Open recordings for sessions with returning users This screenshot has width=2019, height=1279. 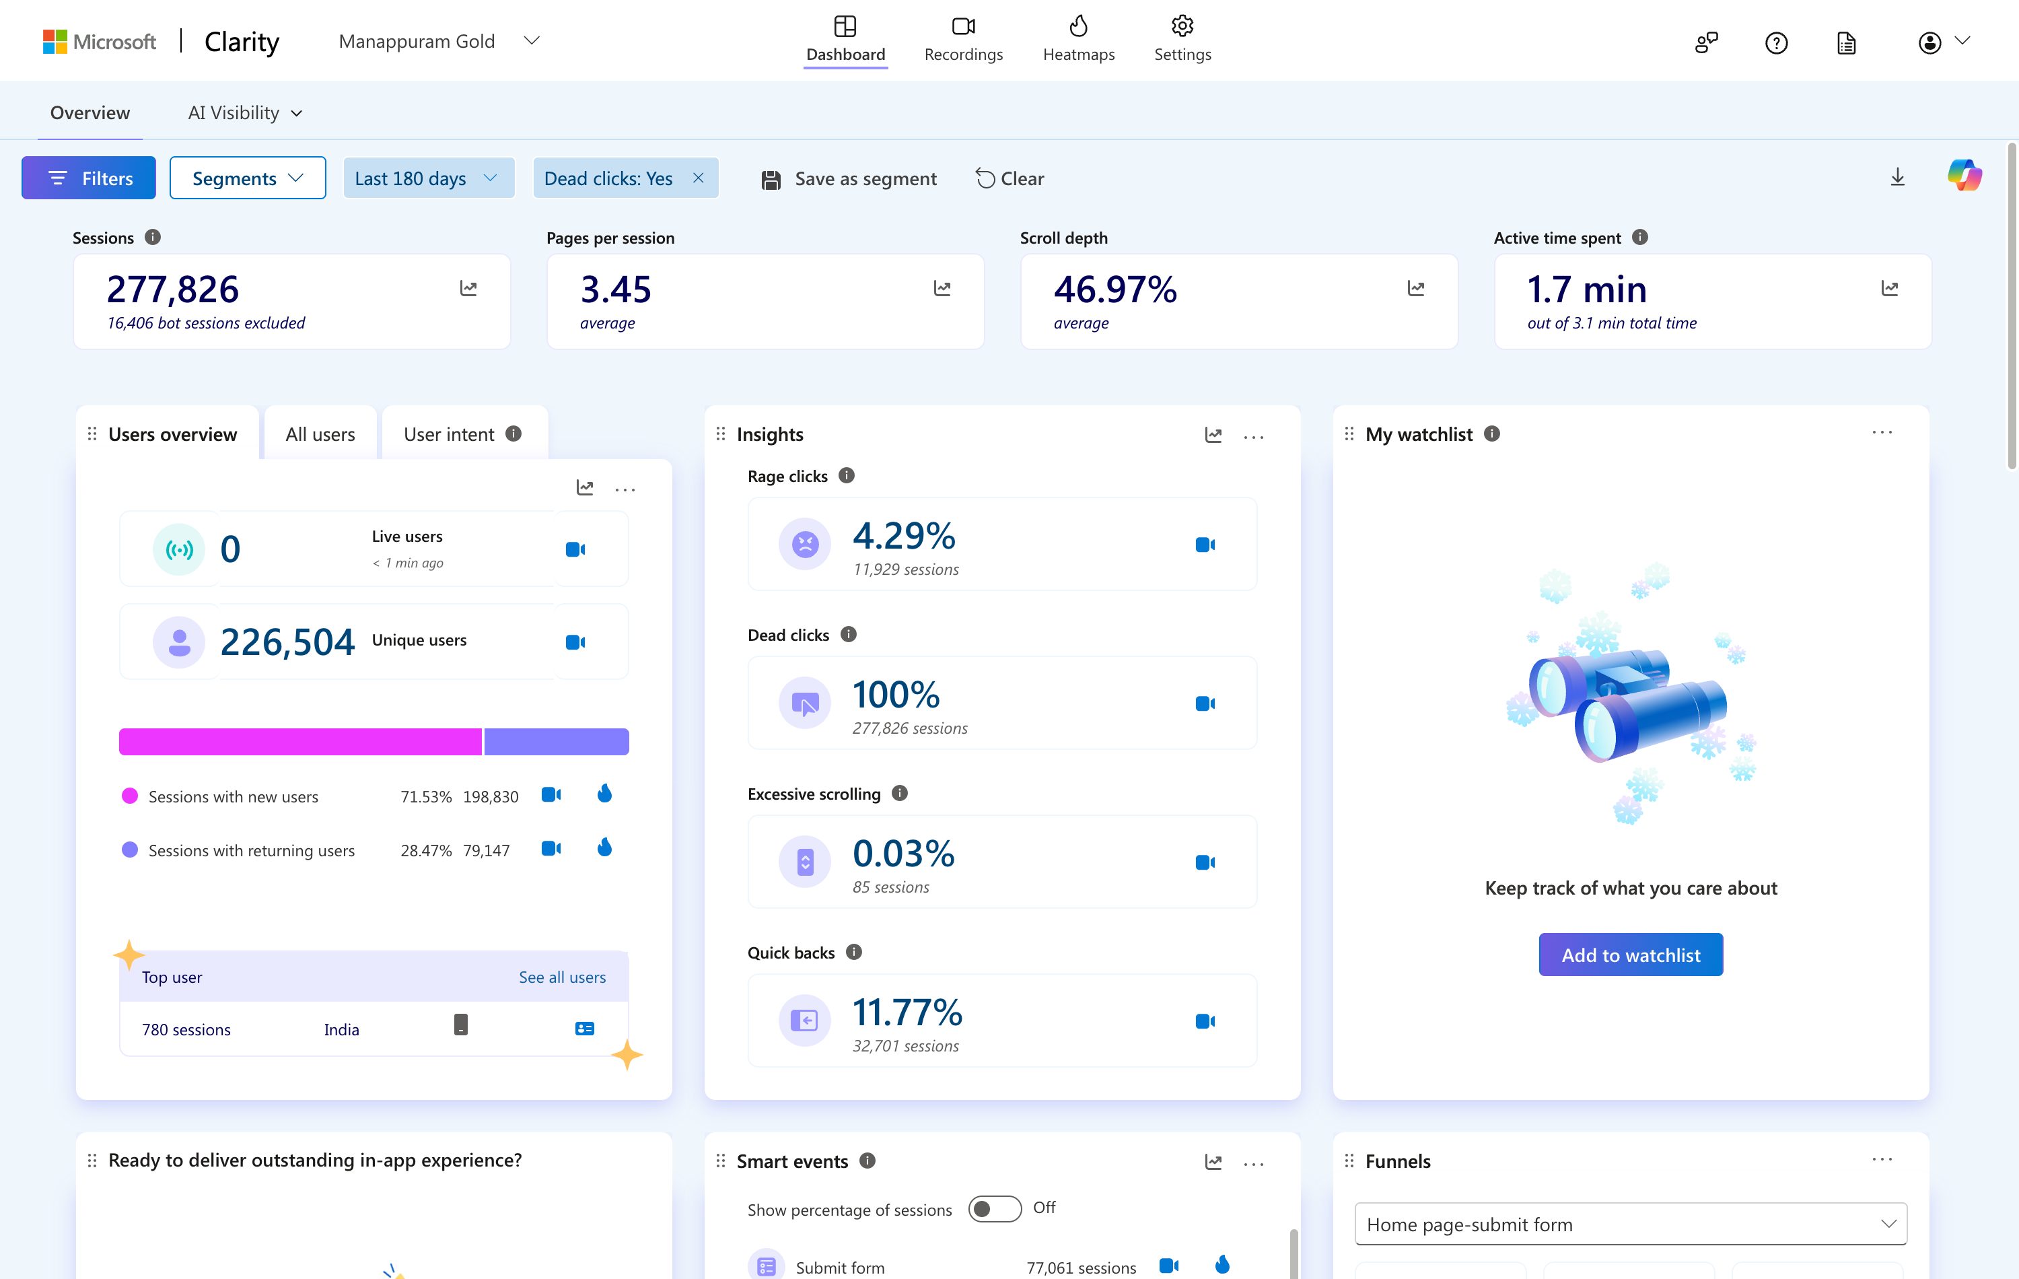click(551, 848)
